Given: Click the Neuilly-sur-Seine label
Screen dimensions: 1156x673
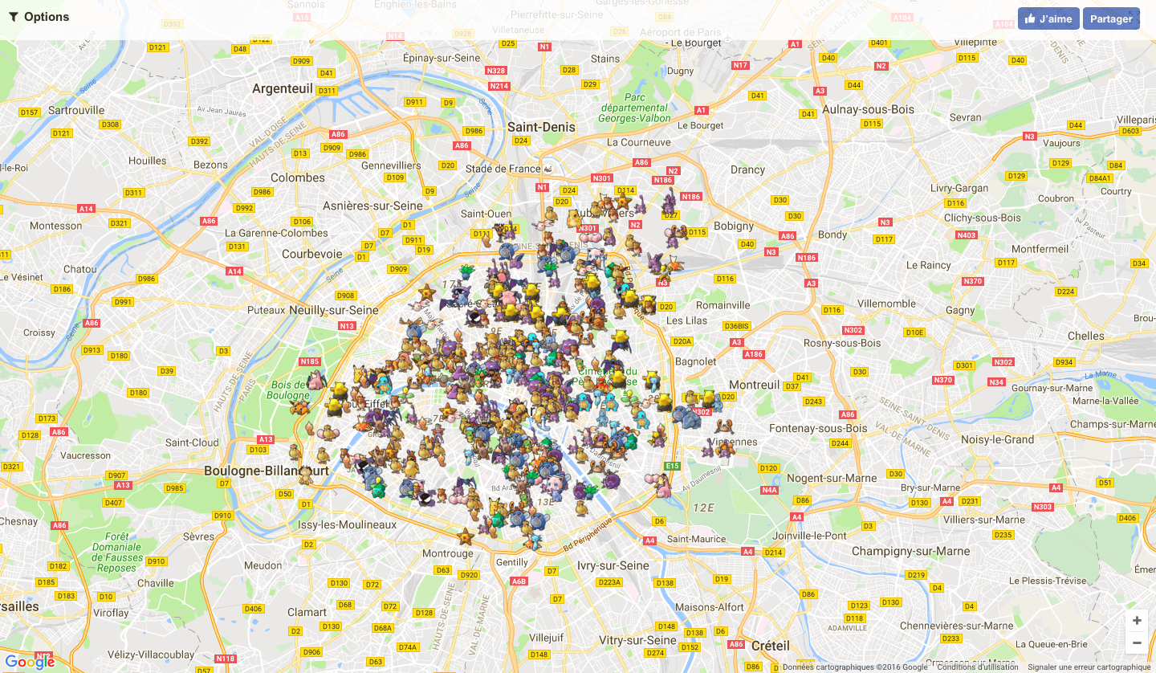Looking at the screenshot, I should tap(334, 310).
